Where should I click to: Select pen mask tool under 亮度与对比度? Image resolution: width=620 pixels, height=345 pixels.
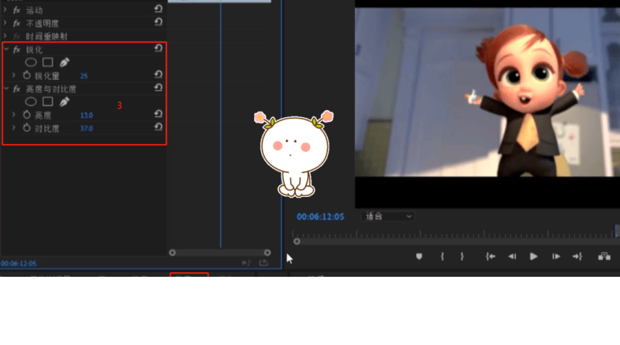click(64, 102)
